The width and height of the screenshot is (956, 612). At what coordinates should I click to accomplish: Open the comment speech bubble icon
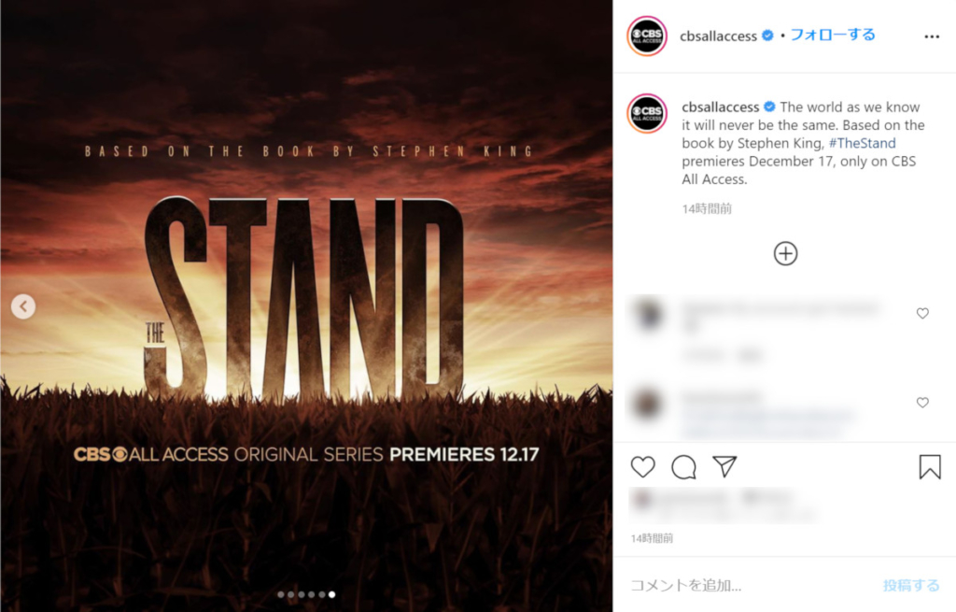683,467
